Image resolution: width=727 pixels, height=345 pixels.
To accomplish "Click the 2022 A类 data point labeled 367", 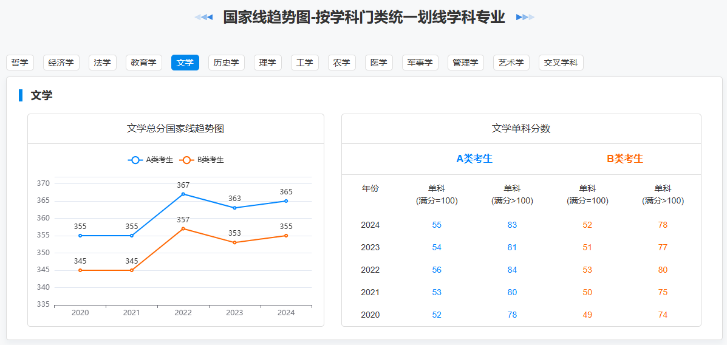I will [183, 194].
